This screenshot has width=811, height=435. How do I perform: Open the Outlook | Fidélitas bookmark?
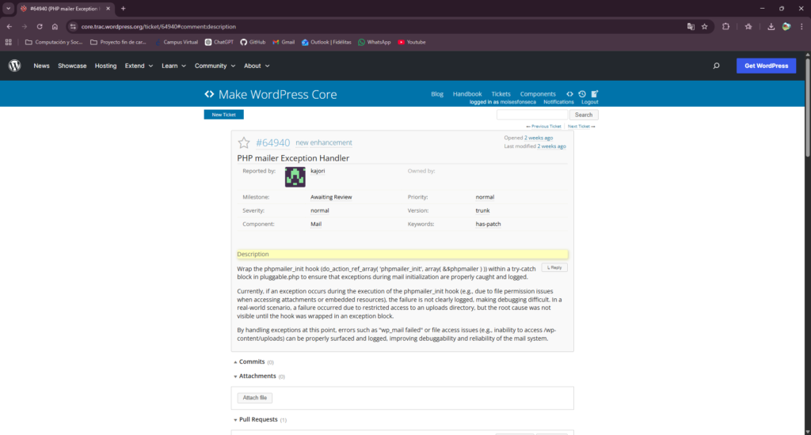pyautogui.click(x=326, y=43)
